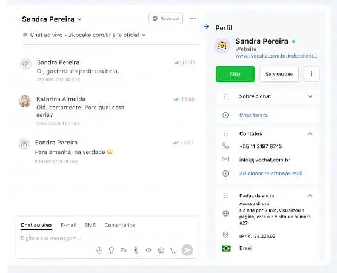Open dropdown arrow next to Sandra Pereira title
This screenshot has height=273, width=337.
pyautogui.click(x=79, y=19)
